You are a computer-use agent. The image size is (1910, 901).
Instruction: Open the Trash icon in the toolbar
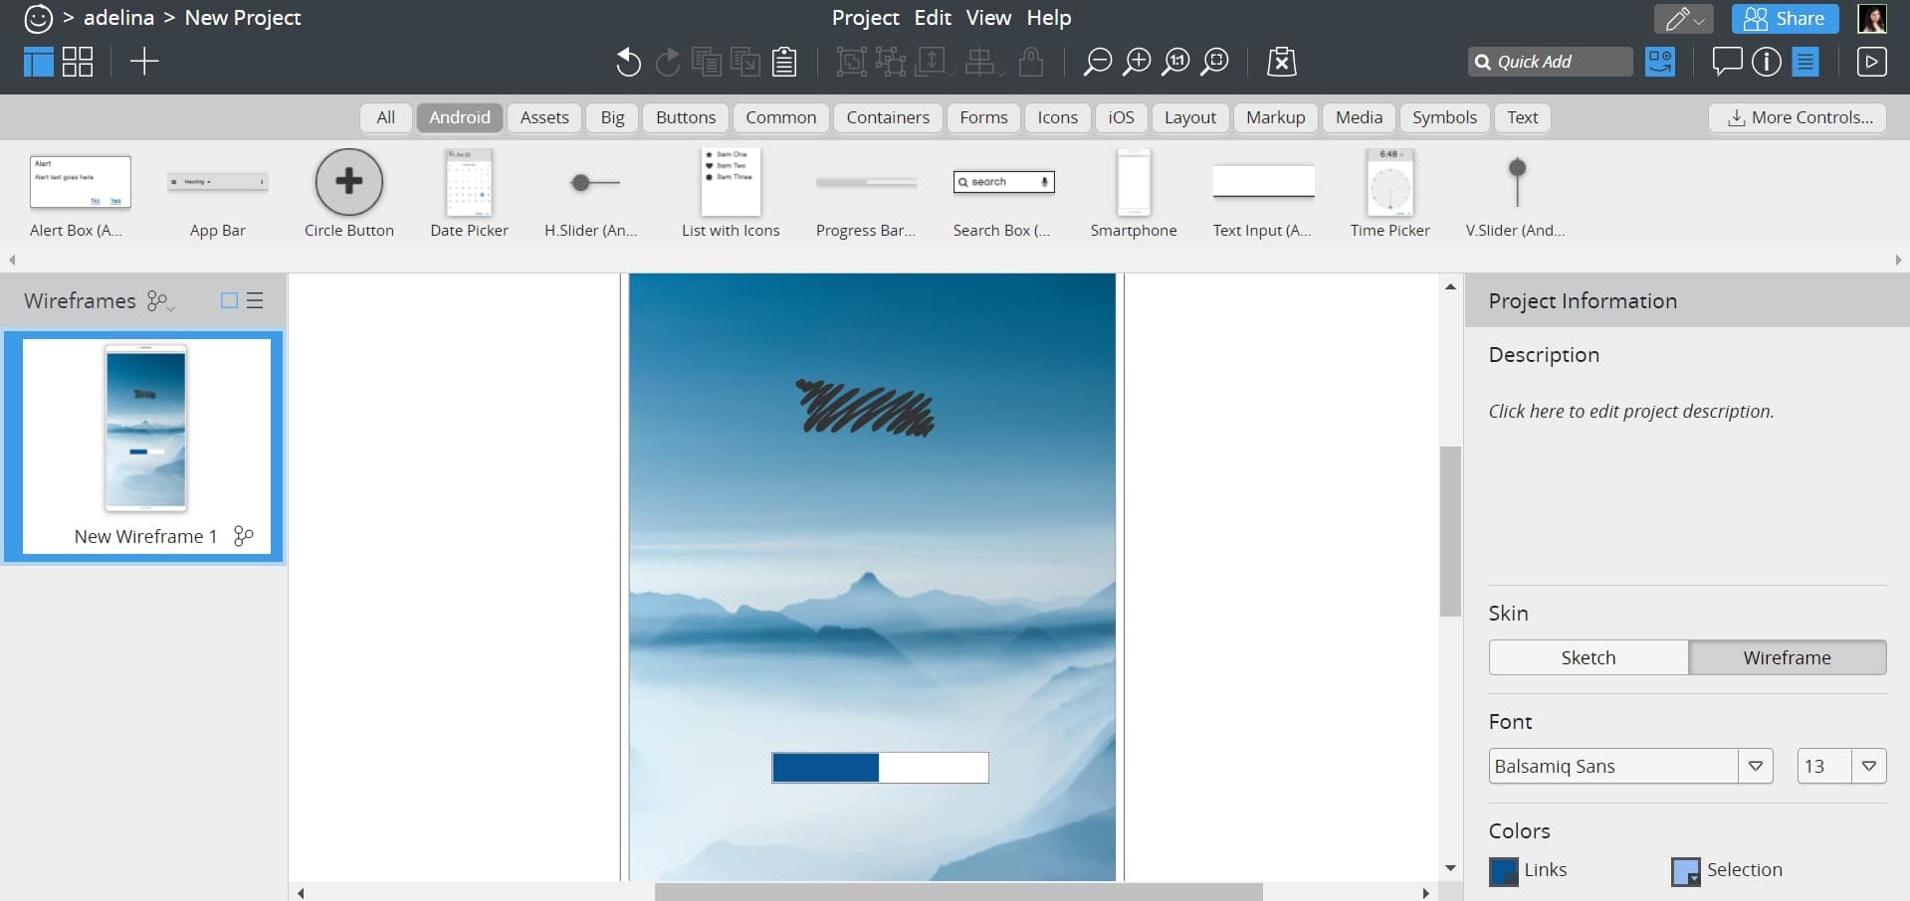click(1280, 62)
